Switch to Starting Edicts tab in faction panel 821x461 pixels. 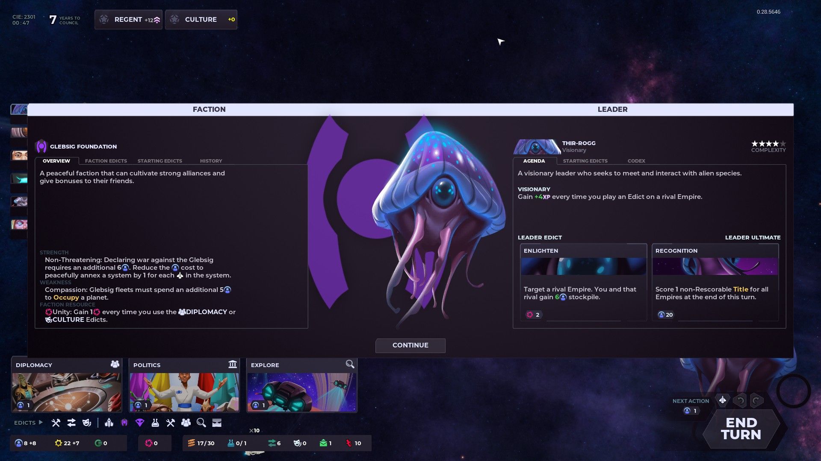(159, 161)
